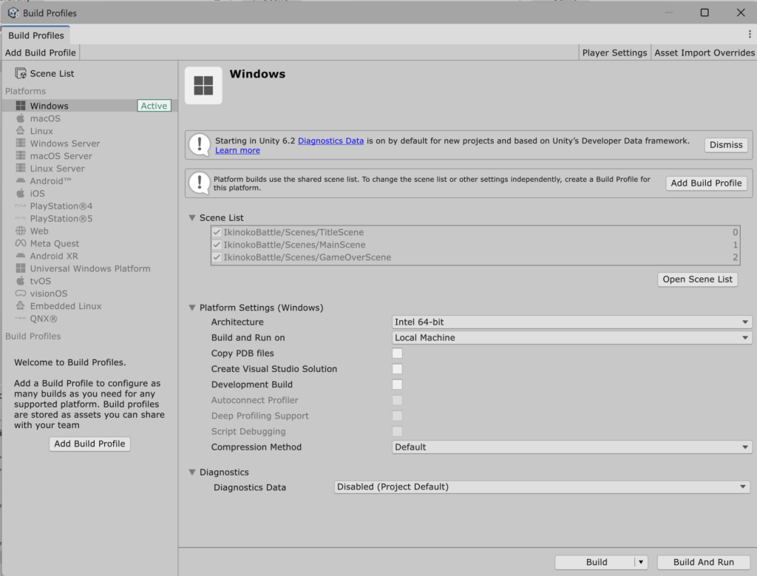Click the Deep Profiling Support checkbox
Image resolution: width=757 pixels, height=576 pixels.
pyautogui.click(x=397, y=416)
